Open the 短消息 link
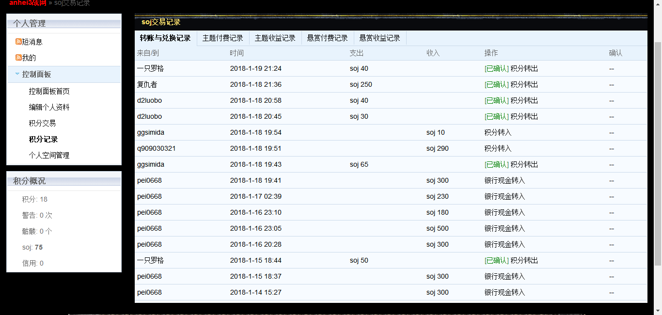662x315 pixels. coord(32,42)
